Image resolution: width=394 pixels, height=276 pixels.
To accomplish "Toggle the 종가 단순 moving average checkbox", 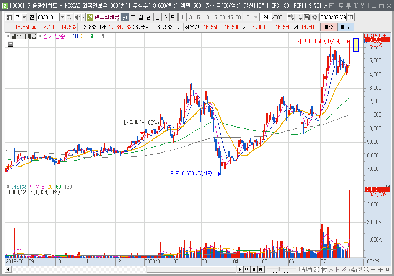I will click(x=40, y=36).
